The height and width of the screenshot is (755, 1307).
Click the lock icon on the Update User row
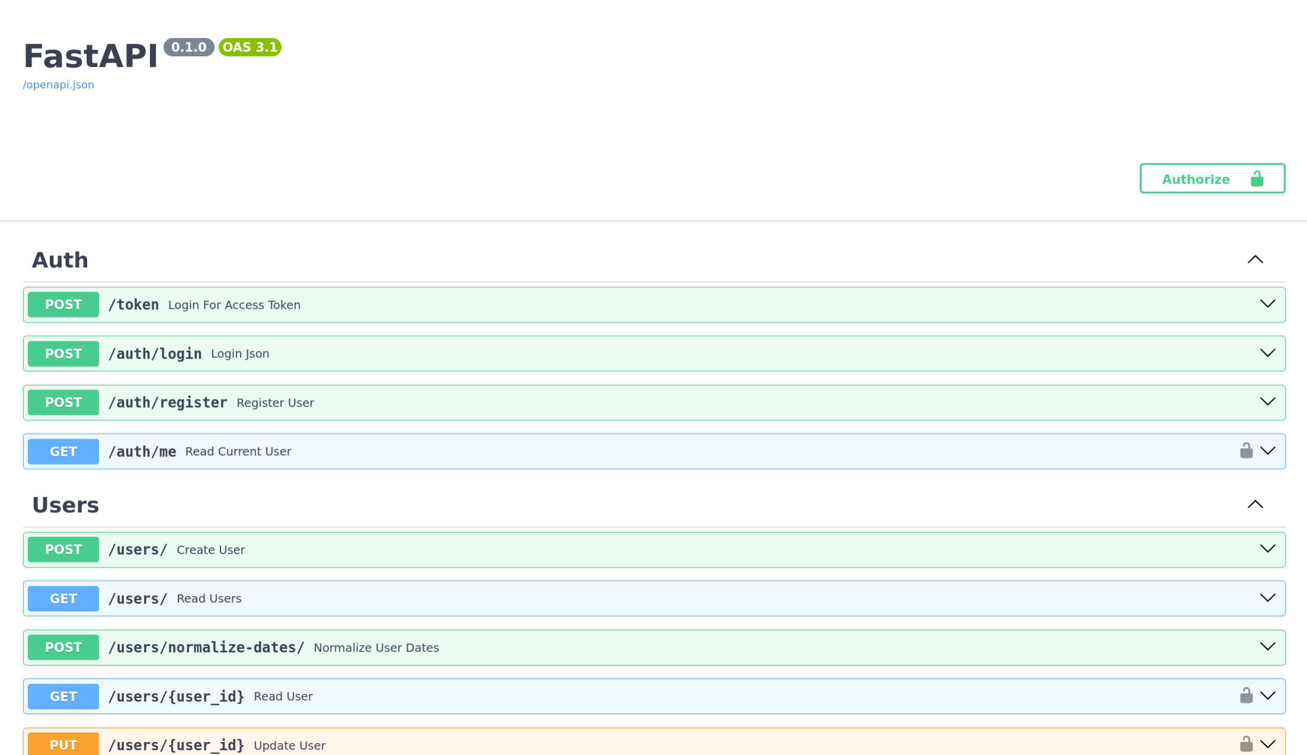[x=1246, y=744]
